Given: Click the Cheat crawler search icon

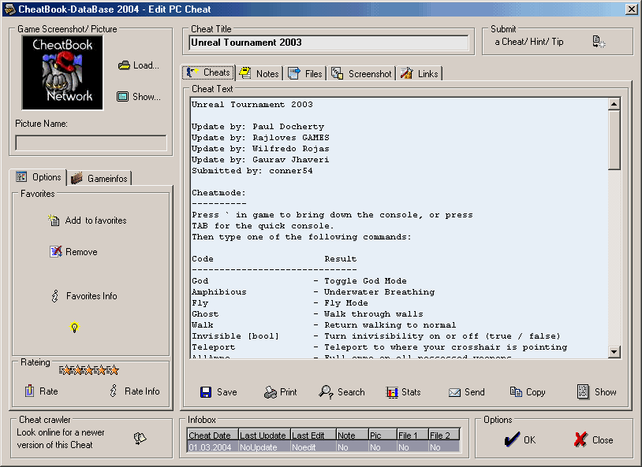Looking at the screenshot, I should 140,439.
